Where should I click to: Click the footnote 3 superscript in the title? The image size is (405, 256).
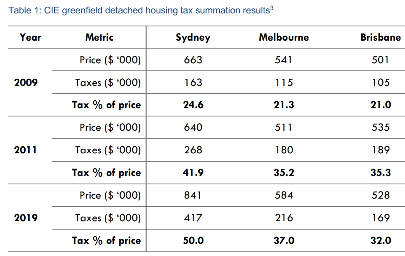(x=272, y=8)
